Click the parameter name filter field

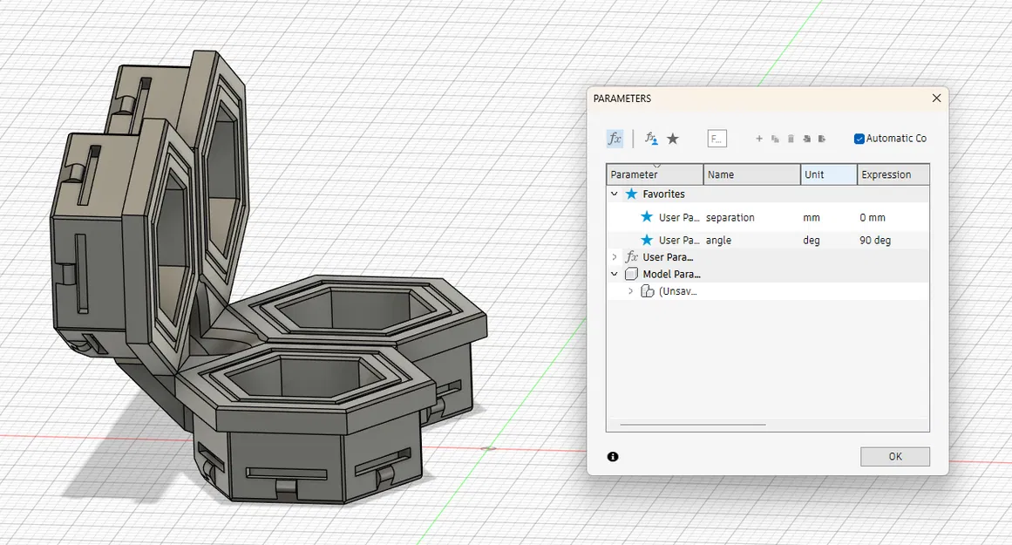(x=717, y=139)
